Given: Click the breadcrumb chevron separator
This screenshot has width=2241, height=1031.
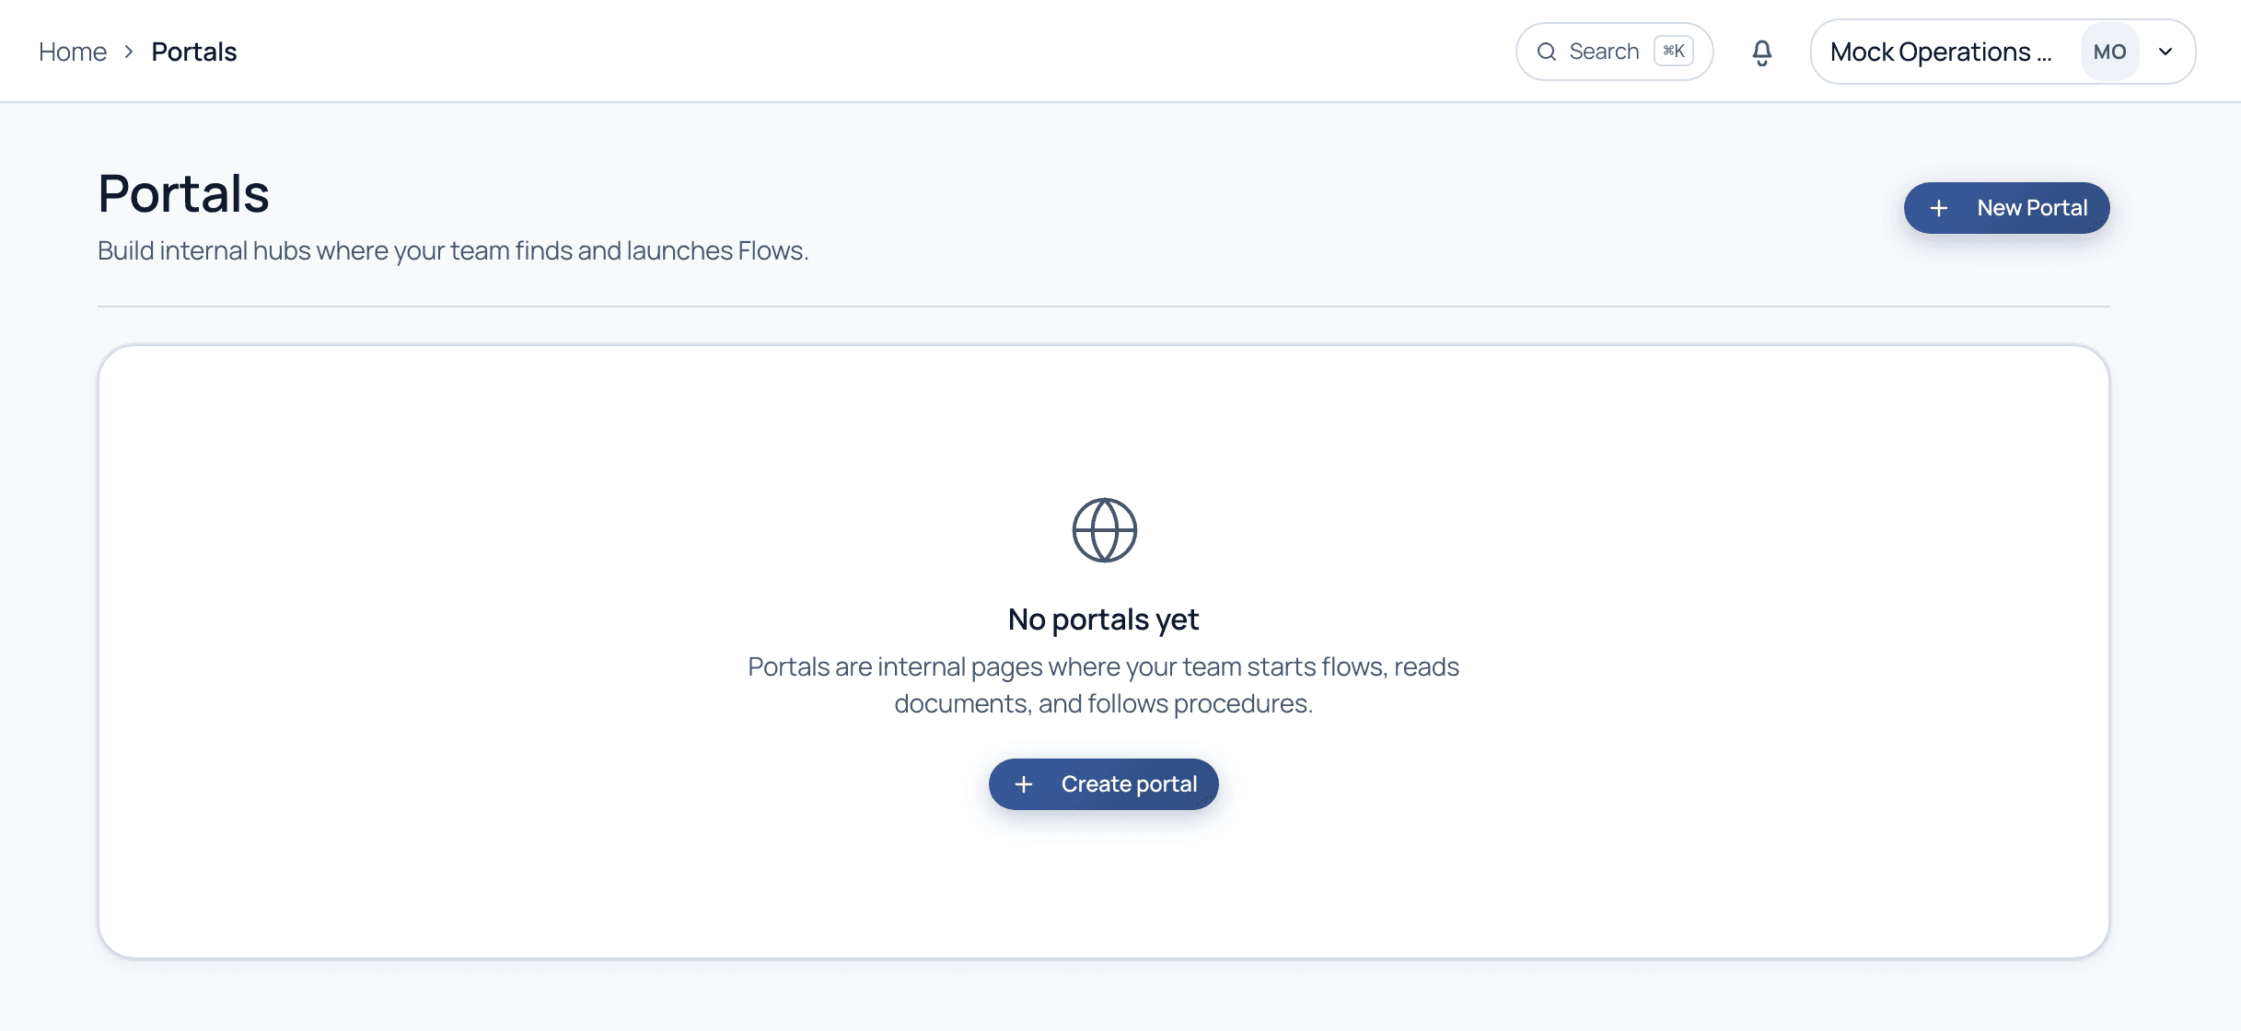Looking at the screenshot, I should pyautogui.click(x=129, y=52).
